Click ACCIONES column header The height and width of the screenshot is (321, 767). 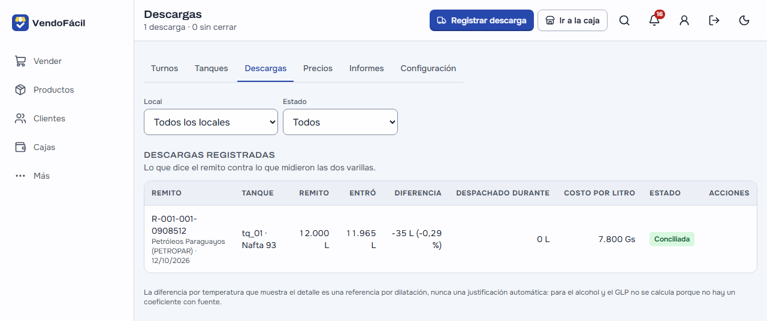click(x=729, y=193)
